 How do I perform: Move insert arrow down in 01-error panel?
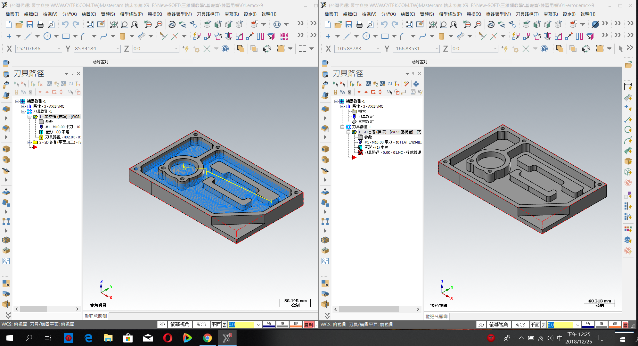point(359,92)
